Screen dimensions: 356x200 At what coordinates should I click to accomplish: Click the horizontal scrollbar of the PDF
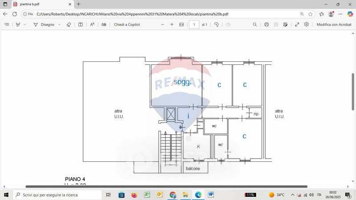point(166,187)
